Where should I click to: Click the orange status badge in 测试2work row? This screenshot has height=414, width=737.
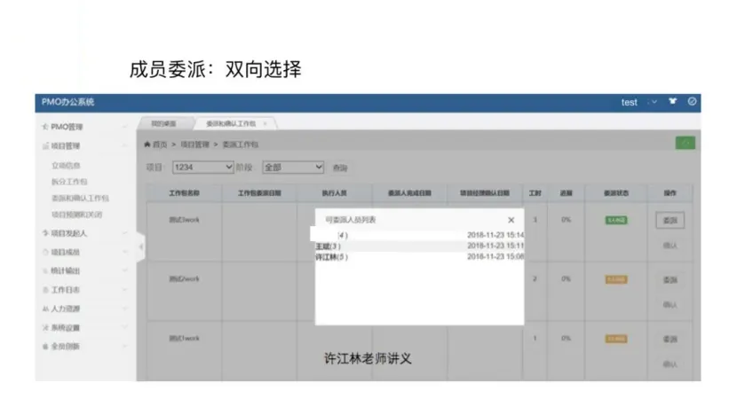pyautogui.click(x=615, y=280)
